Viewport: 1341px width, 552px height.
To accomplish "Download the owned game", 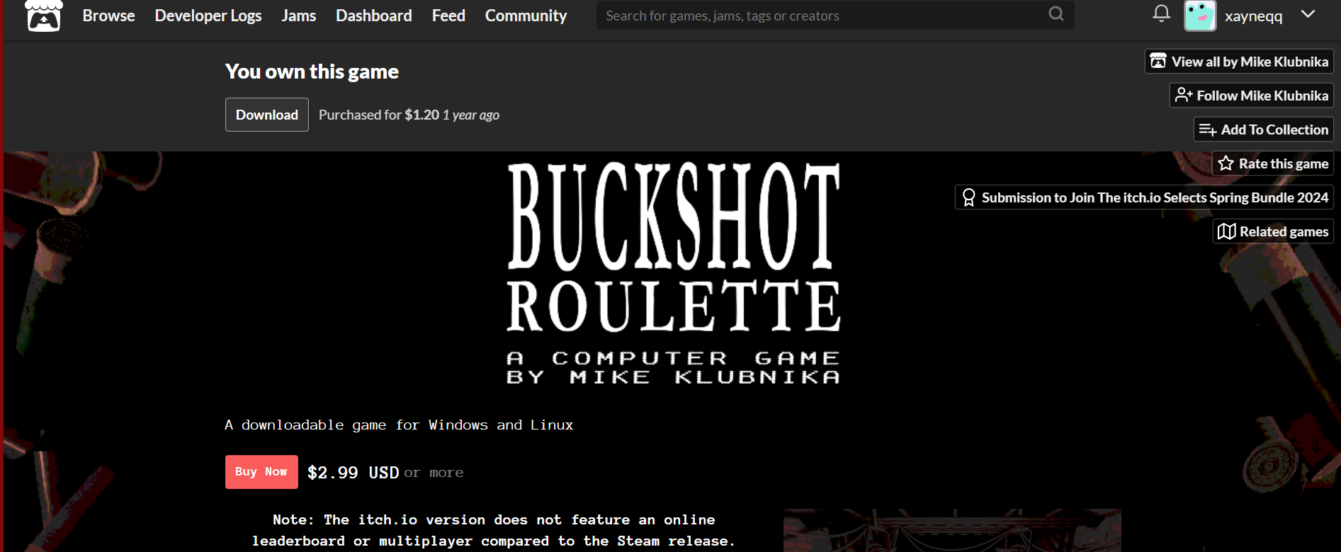I will click(267, 115).
